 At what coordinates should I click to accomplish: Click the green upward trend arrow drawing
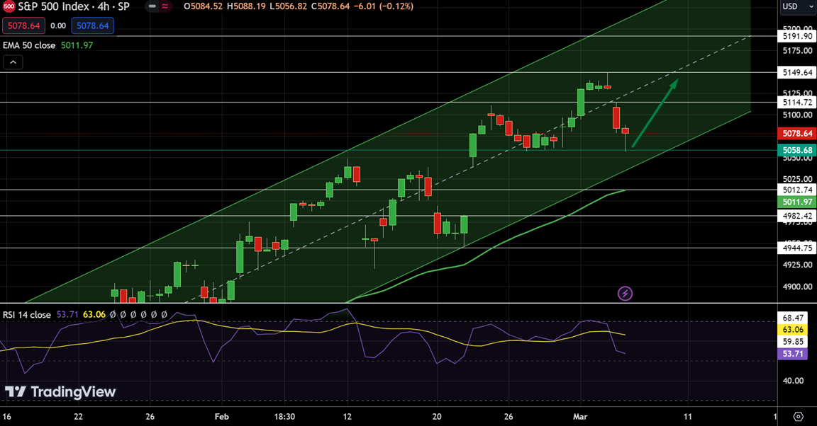[x=655, y=113]
